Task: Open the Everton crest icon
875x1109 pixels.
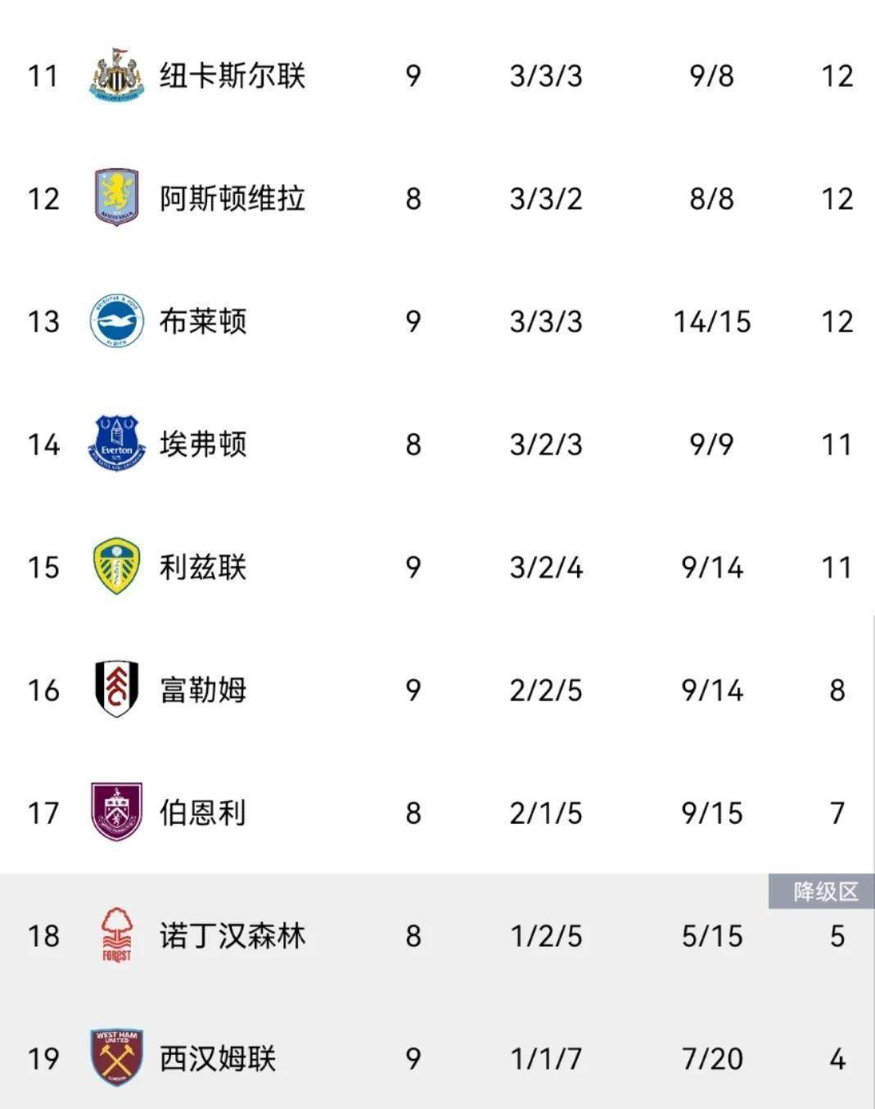Action: (116, 443)
